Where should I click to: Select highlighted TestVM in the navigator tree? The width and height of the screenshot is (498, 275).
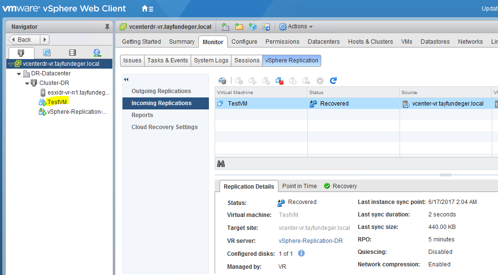pos(57,102)
